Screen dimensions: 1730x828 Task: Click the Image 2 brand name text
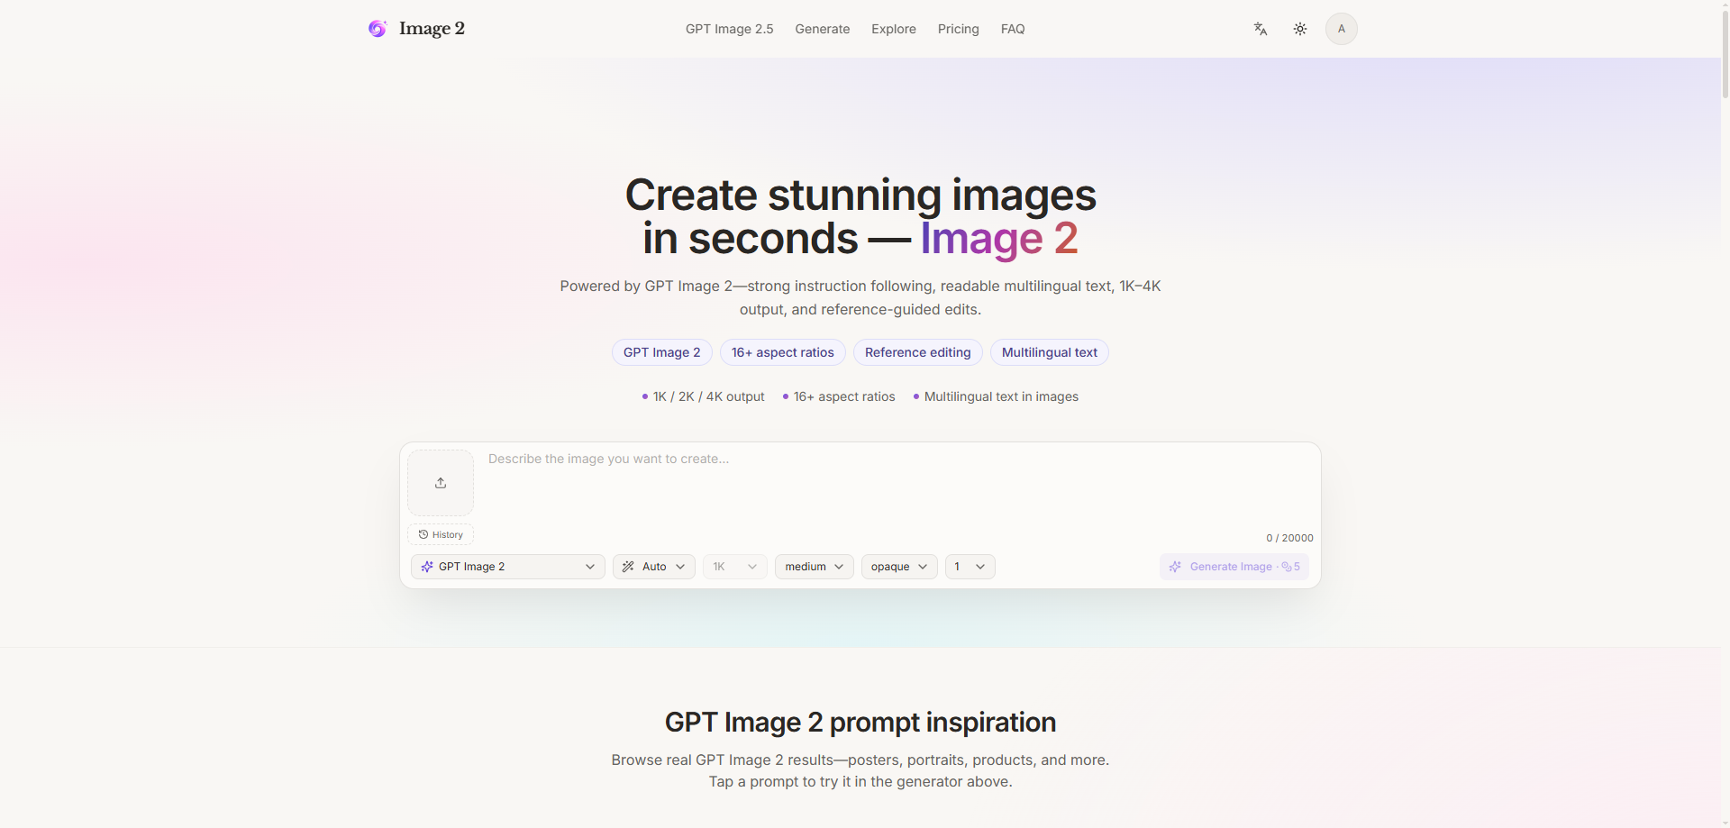432,29
